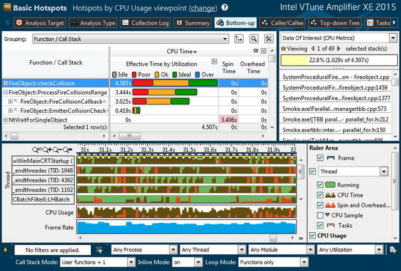The image size is (401, 271).
Task: Click the star icon in filter bar
Action: pyautogui.click(x=5, y=250)
